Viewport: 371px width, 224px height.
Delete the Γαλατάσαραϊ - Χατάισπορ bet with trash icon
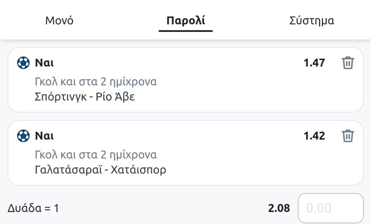click(x=347, y=136)
